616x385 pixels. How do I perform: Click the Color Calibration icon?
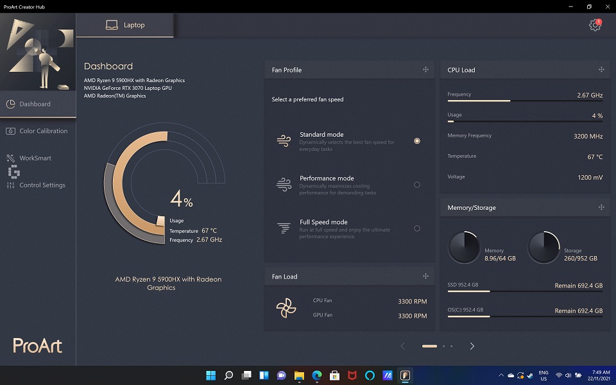tap(11, 131)
